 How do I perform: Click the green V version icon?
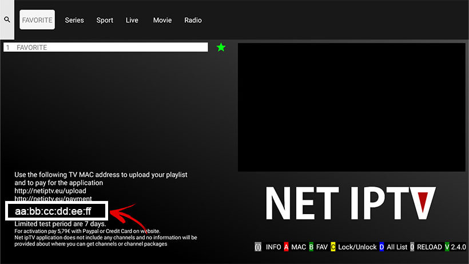point(447,247)
